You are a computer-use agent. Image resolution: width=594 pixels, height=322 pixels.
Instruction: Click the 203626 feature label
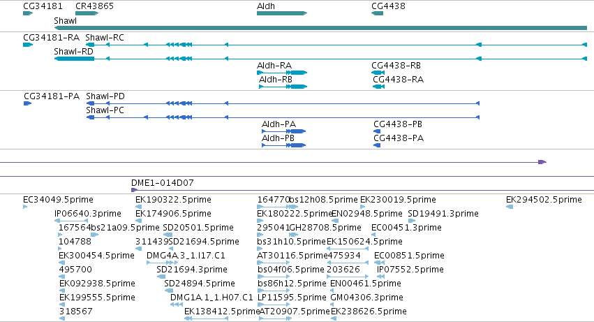[x=343, y=270]
